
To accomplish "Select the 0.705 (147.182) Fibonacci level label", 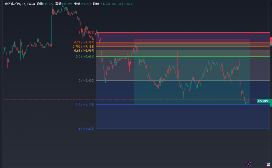I will [83, 47].
